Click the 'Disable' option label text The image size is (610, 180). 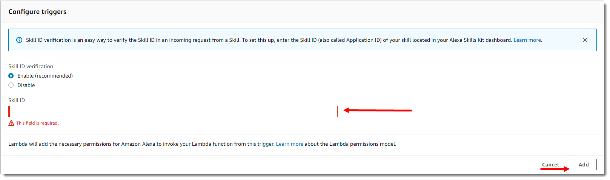coord(26,85)
